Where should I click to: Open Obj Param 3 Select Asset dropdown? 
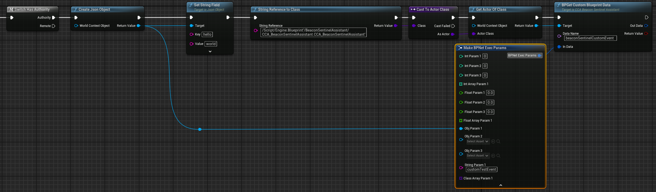pos(478,156)
